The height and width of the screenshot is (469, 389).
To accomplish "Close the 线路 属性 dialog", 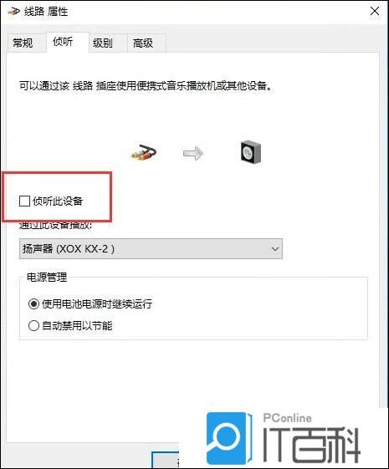I will coord(375,12).
